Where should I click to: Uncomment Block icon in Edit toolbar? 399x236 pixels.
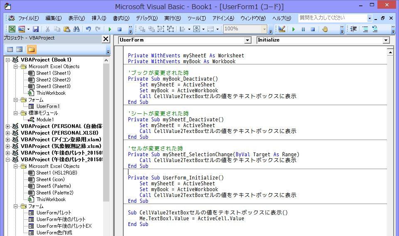point(375,29)
